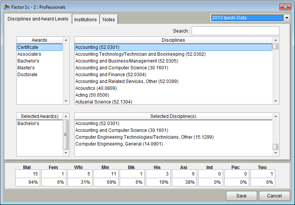The height and width of the screenshot is (205, 295).
Task: Click the Asi percentage field showing 38%
Action: [184, 182]
